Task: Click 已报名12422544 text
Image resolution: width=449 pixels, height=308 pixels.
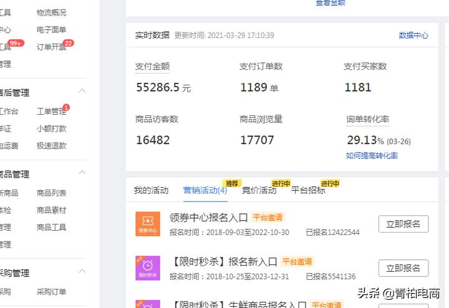Action: click(332, 232)
